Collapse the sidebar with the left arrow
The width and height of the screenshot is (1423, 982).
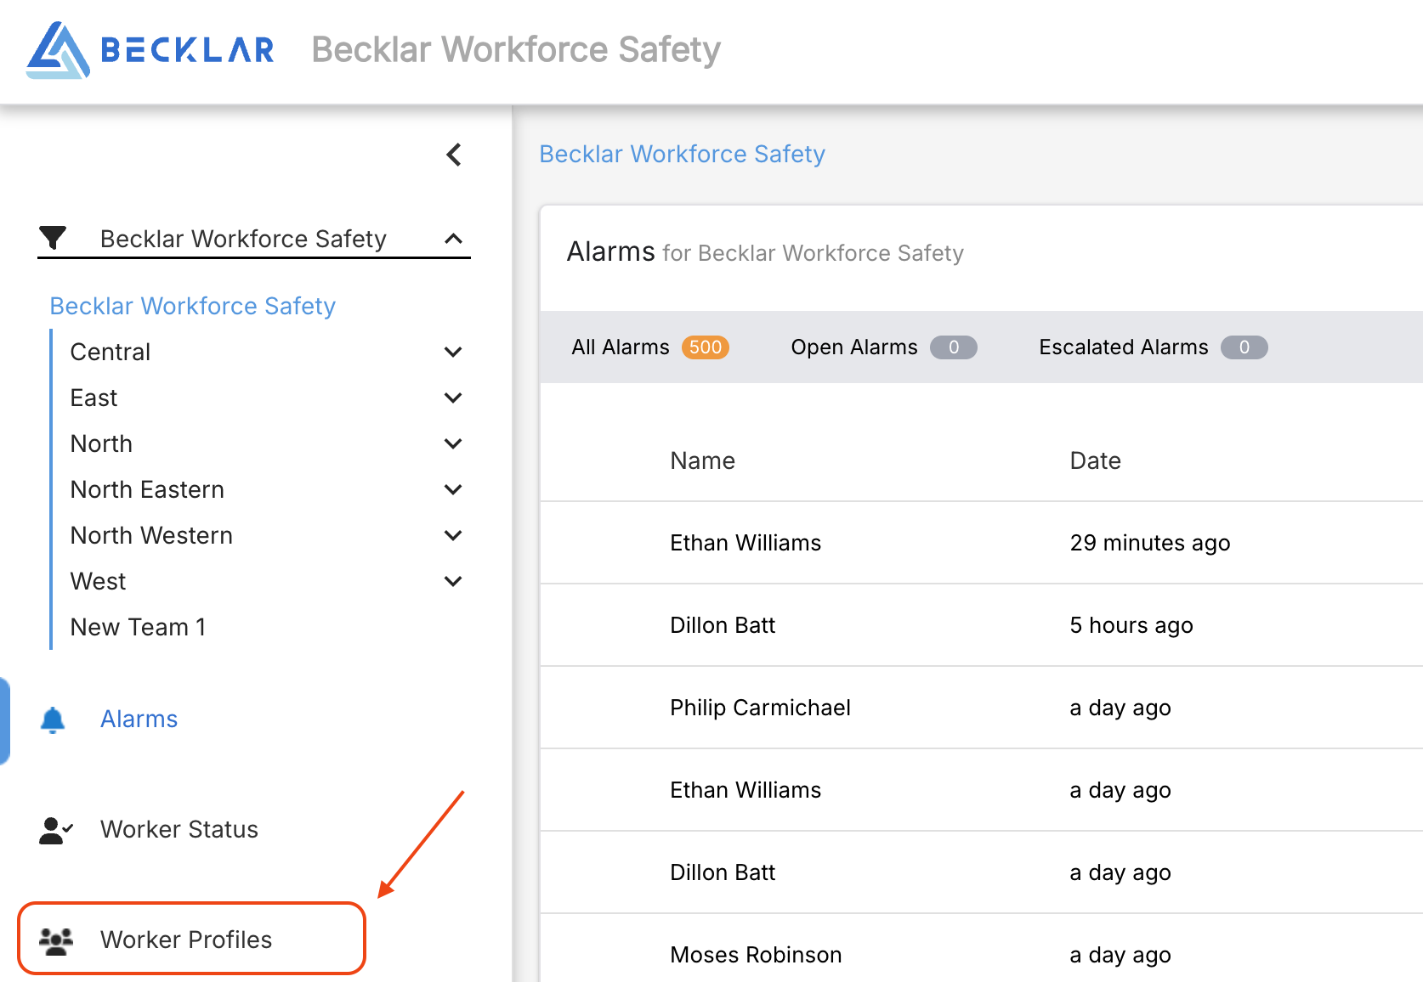point(454,155)
